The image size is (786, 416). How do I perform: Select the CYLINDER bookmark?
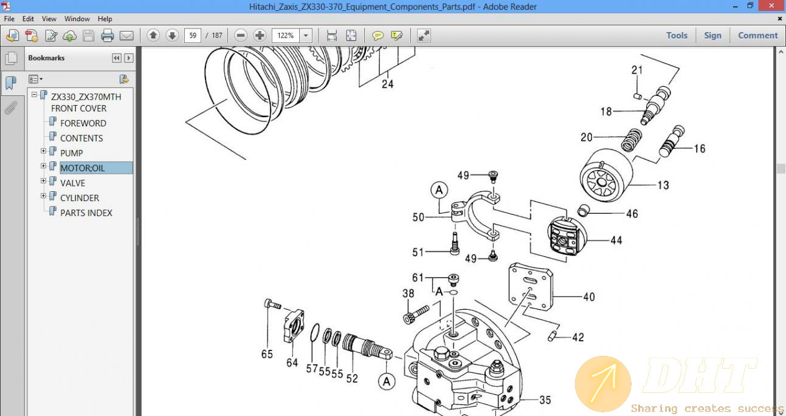[80, 198]
